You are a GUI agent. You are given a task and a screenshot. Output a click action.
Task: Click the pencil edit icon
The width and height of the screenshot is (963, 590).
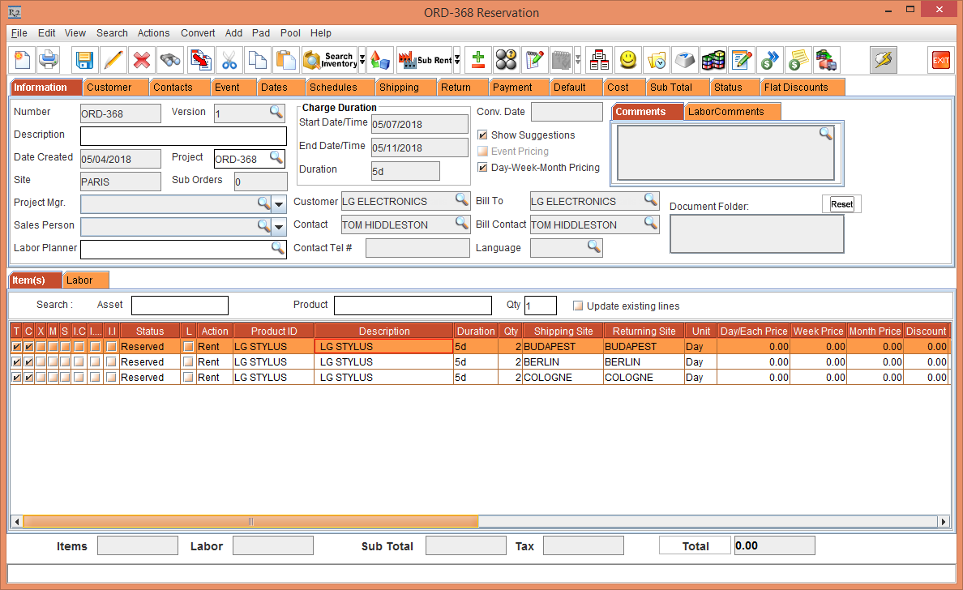(113, 60)
